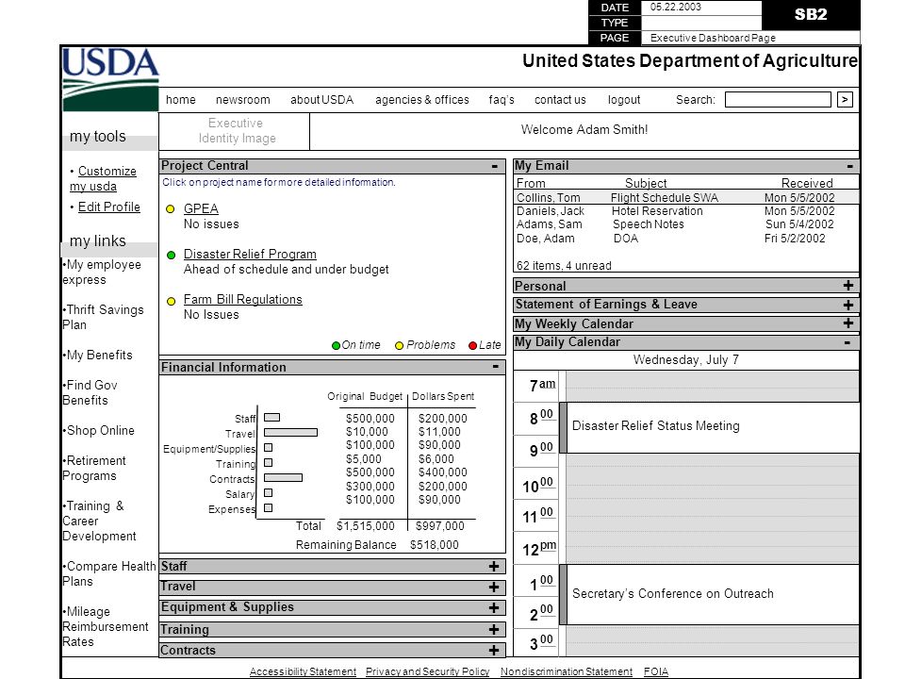The height and width of the screenshot is (679, 905).
Task: Open the Find Gov Benefits link
Action: [x=90, y=392]
